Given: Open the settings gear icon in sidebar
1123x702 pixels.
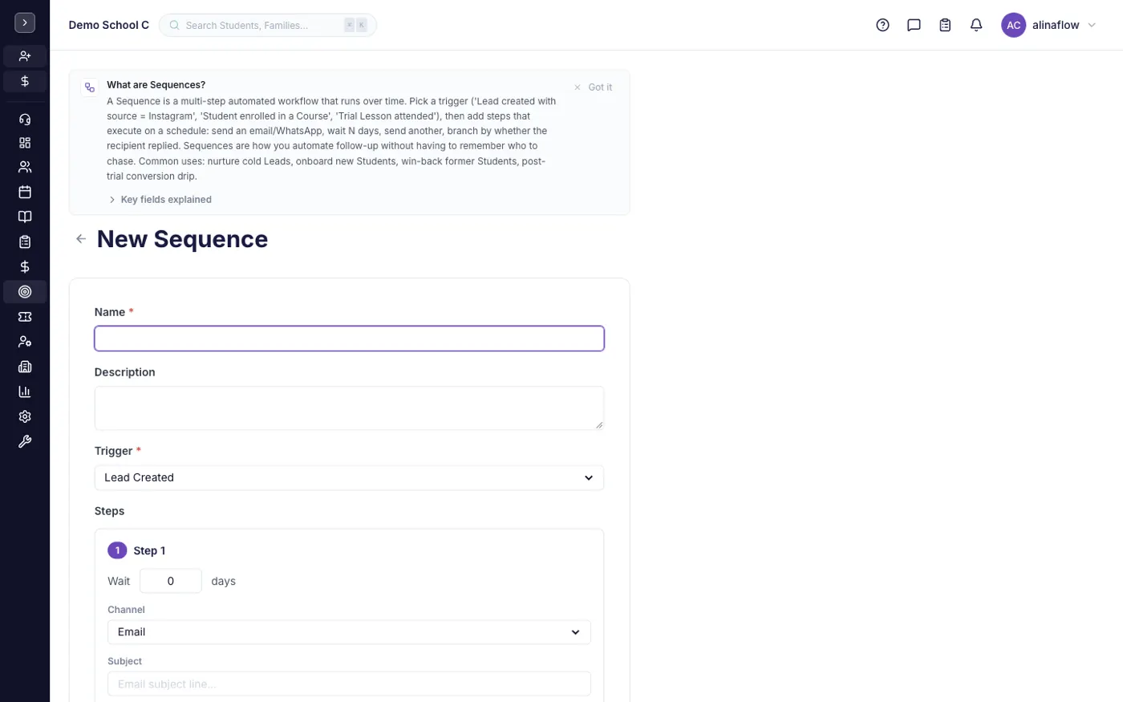Looking at the screenshot, I should 25,416.
